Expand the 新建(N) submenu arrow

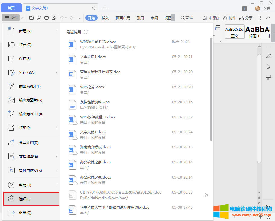point(56,31)
